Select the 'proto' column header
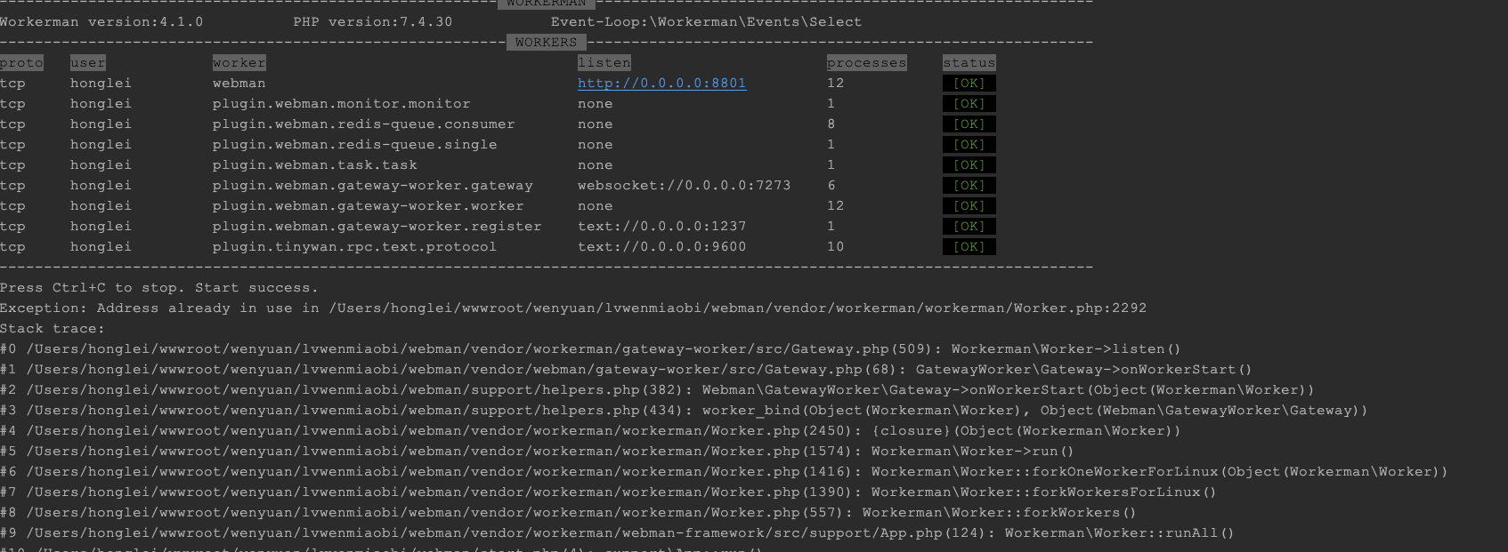Image resolution: width=1508 pixels, height=552 pixels. (x=21, y=63)
